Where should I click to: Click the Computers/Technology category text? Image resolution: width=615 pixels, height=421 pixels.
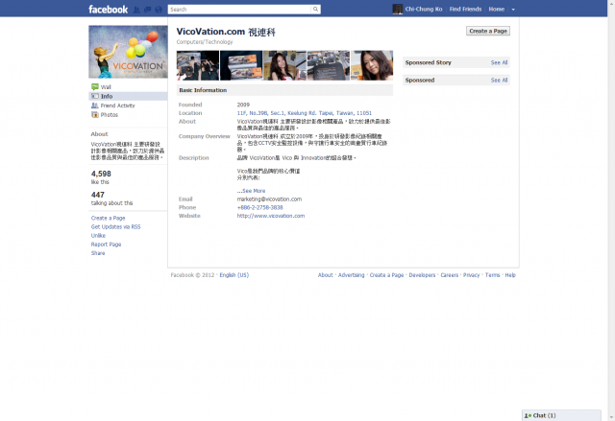point(205,42)
